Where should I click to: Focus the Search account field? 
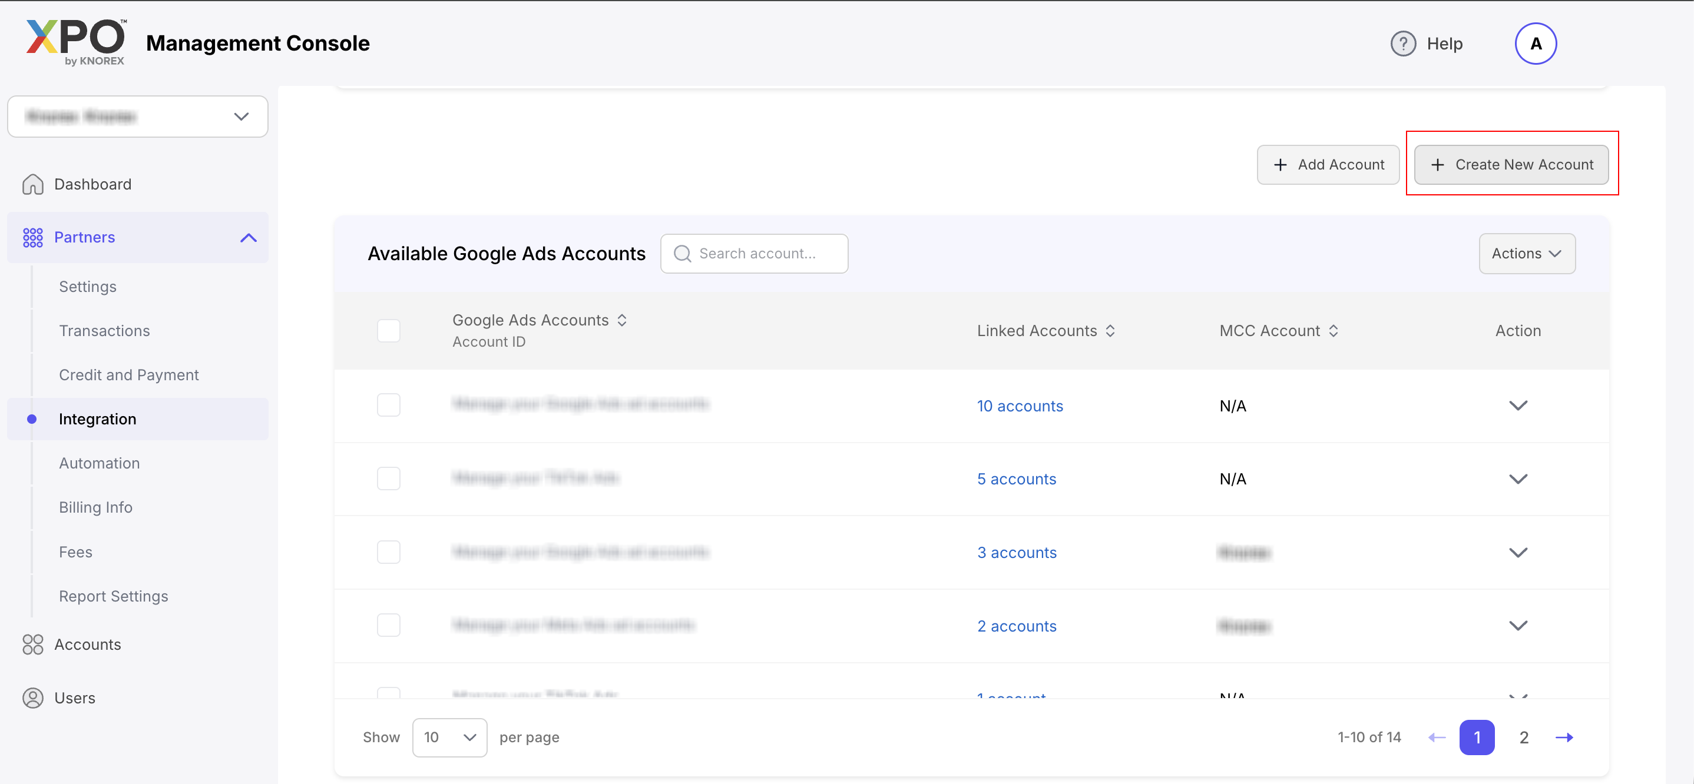pos(753,254)
